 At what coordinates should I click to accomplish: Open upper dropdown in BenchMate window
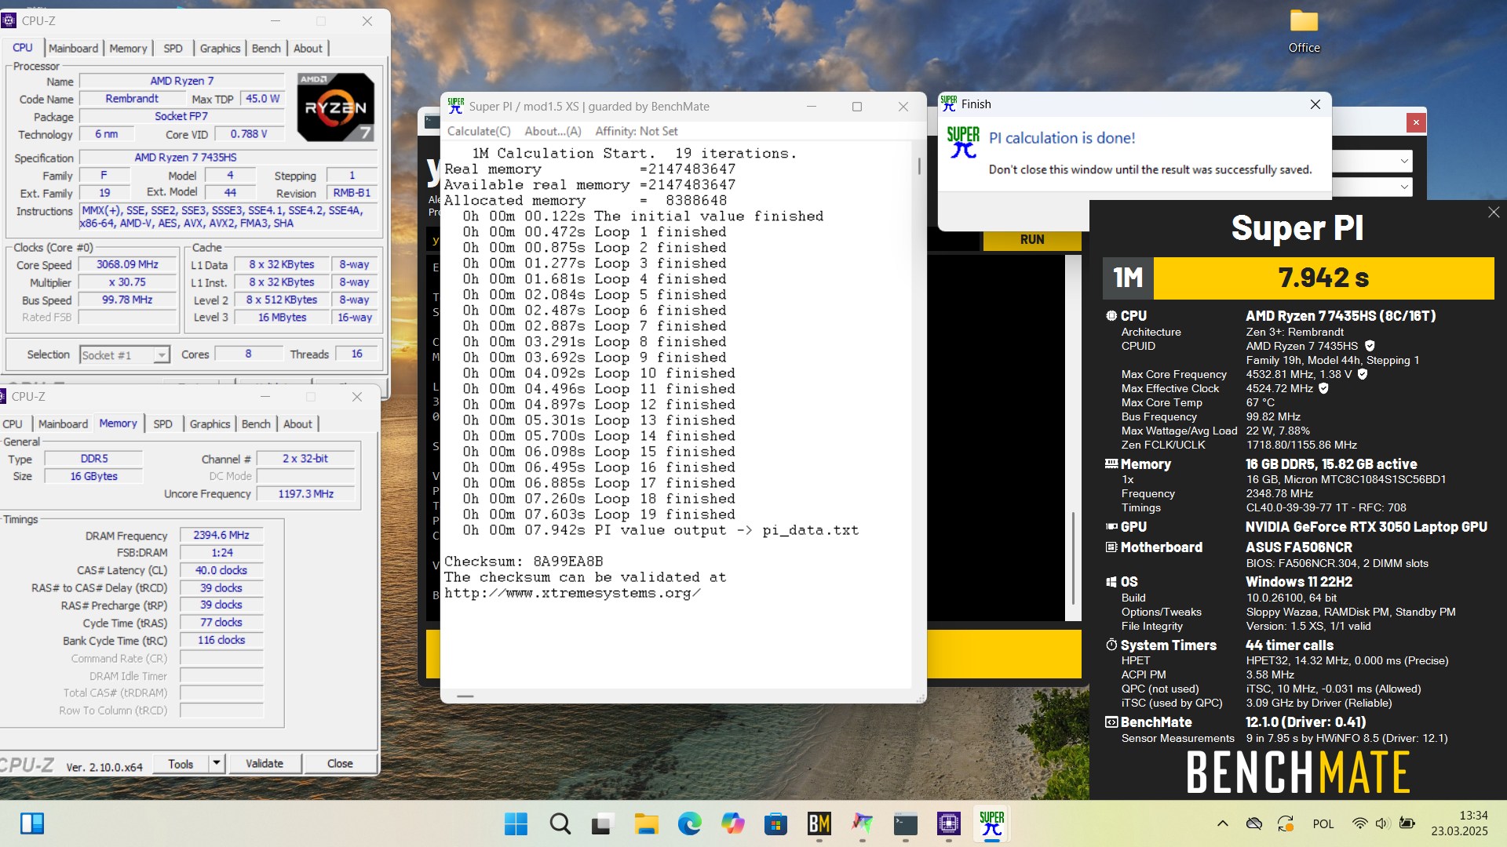click(x=1404, y=162)
